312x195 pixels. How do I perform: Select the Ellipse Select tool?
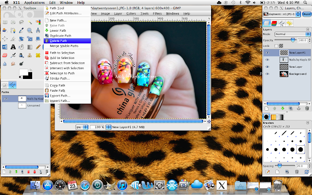pyautogui.click(x=13, y=22)
